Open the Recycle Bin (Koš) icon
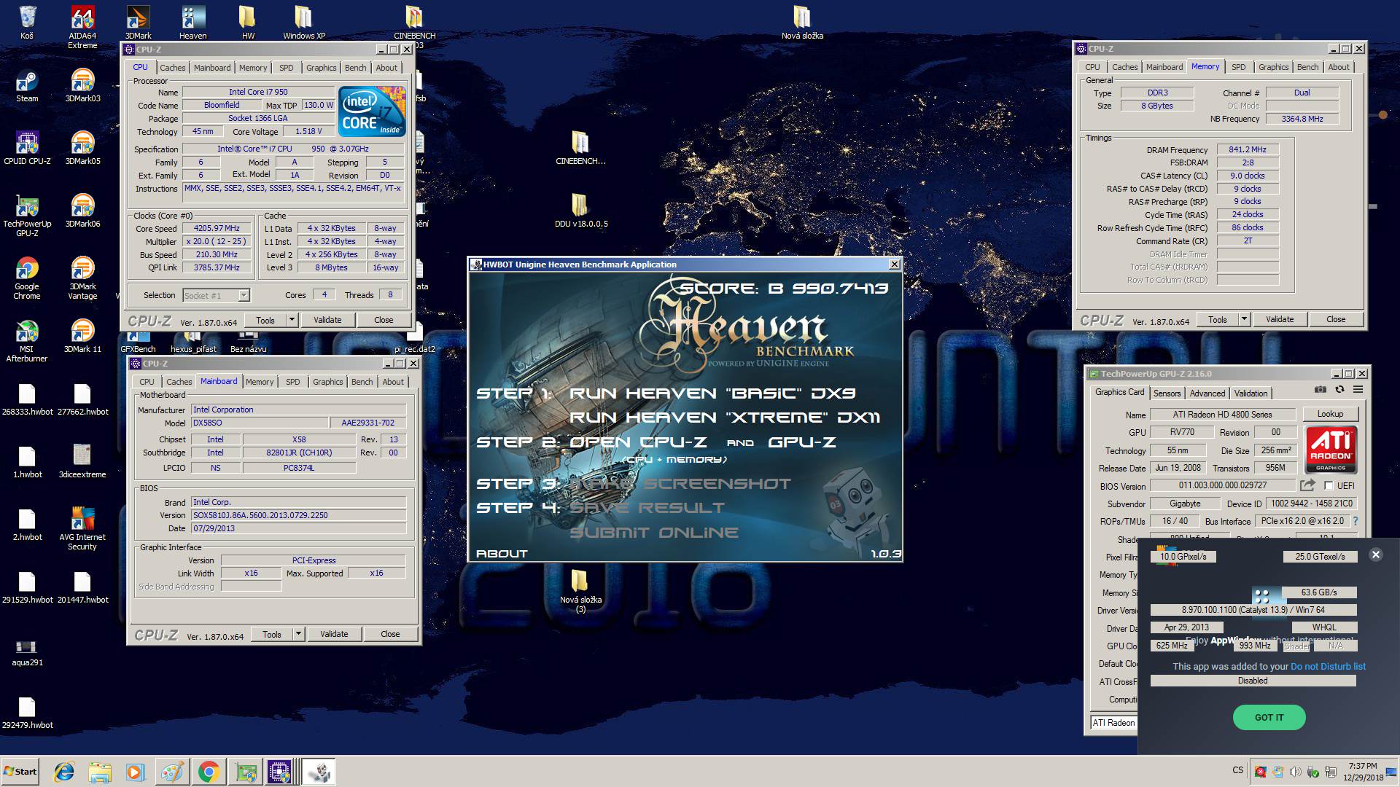The height and width of the screenshot is (787, 1400). [x=27, y=23]
